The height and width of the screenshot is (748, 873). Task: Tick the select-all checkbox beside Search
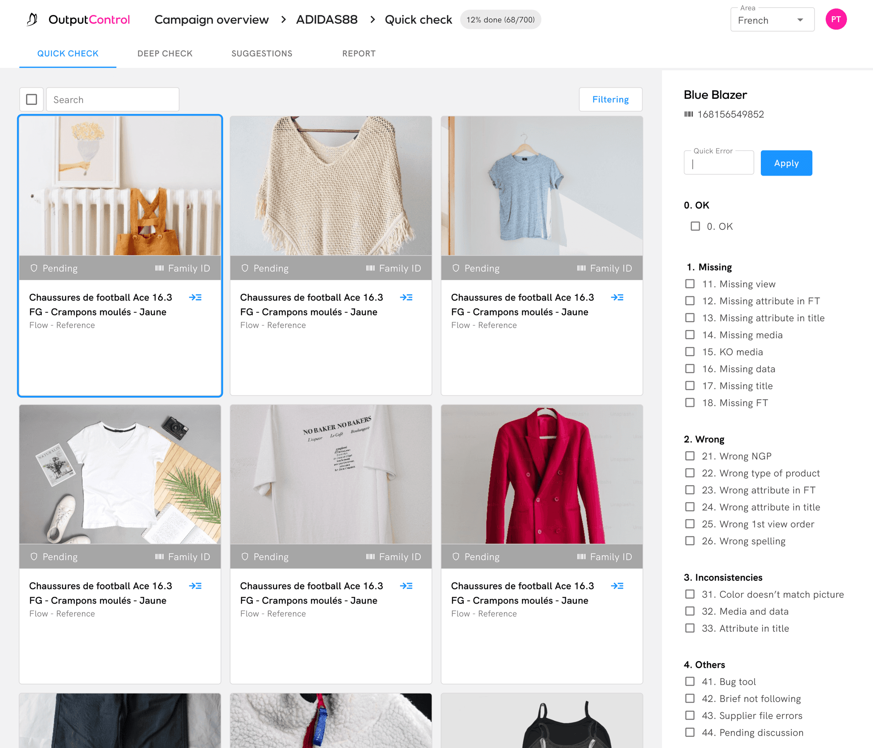coord(32,100)
